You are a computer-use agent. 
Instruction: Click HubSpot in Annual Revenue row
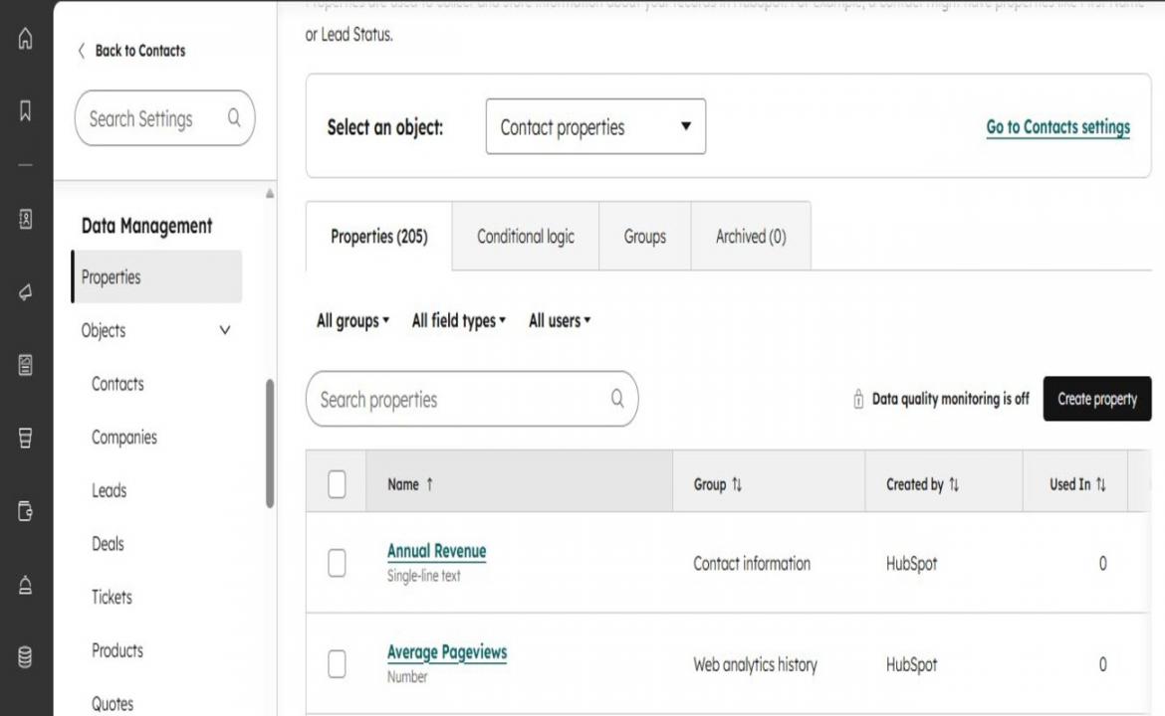[x=912, y=563]
